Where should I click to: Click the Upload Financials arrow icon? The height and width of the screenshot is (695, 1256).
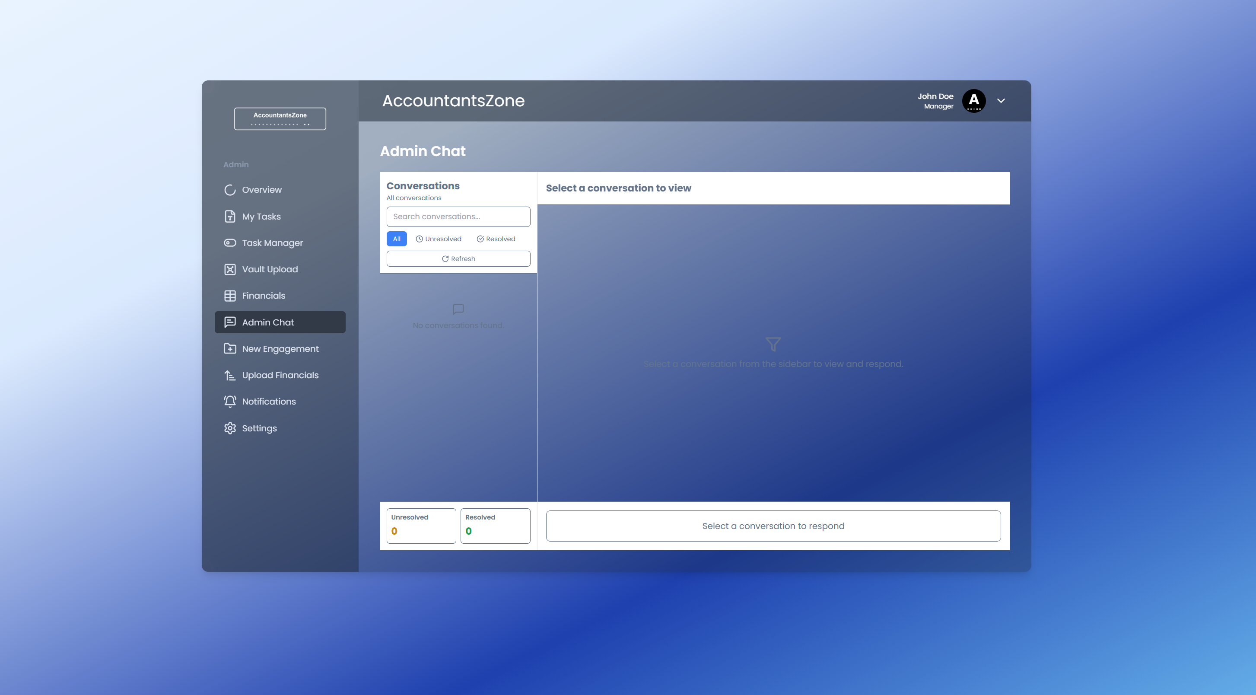(230, 375)
